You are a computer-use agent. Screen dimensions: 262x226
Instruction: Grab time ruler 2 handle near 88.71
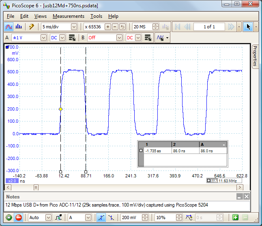tap(86, 172)
